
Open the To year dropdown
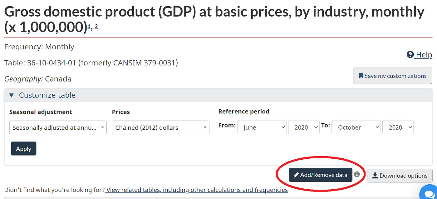(398, 127)
